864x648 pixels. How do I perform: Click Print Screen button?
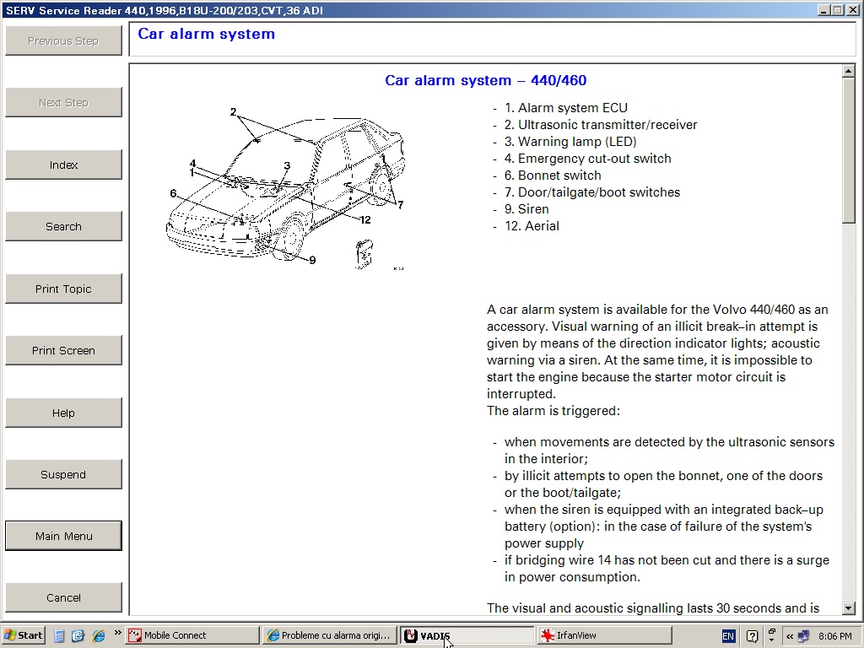click(x=63, y=350)
